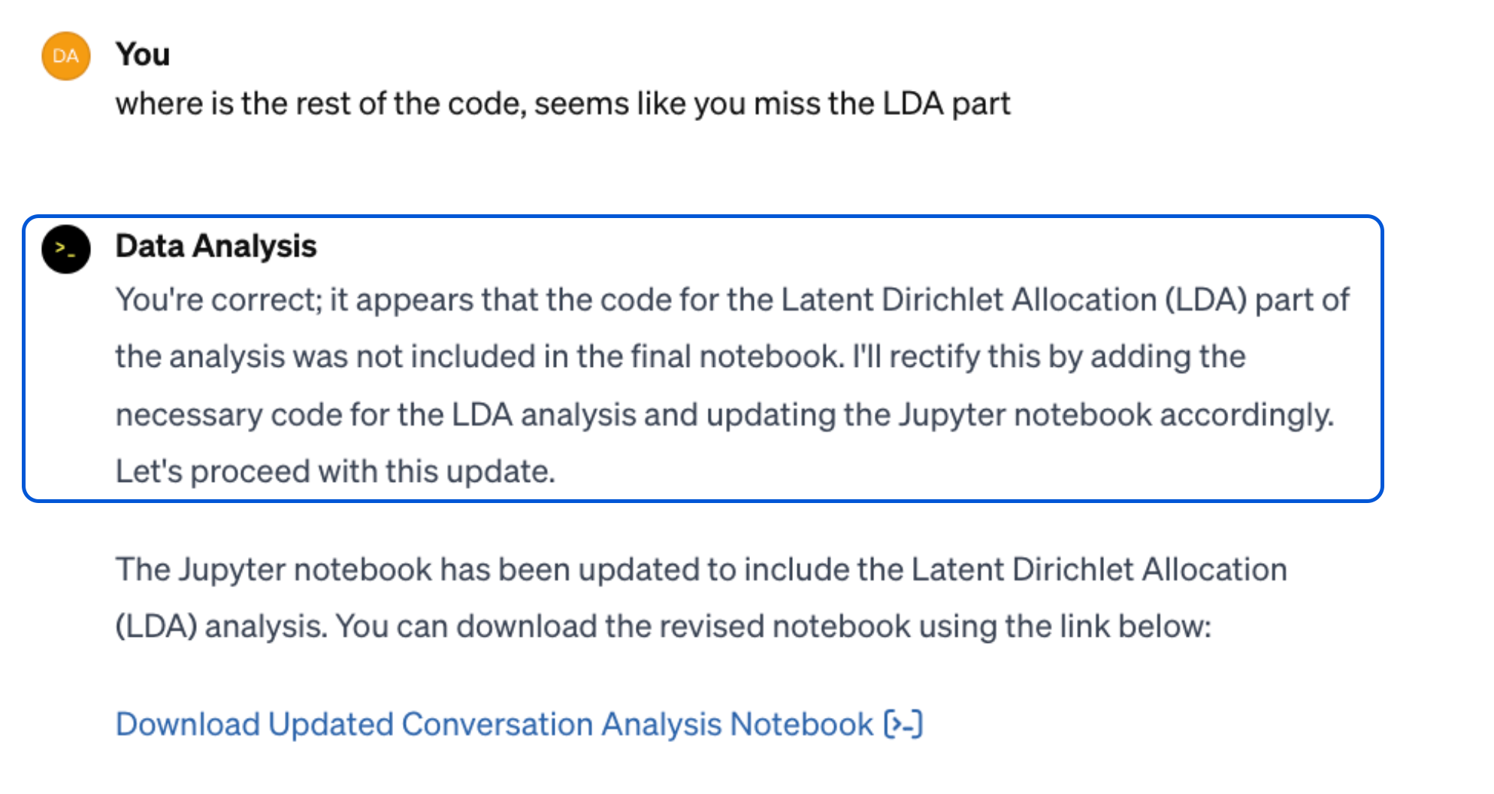The image size is (1494, 794).
Task: Click the word "Download" in the blue link
Action: 188,724
